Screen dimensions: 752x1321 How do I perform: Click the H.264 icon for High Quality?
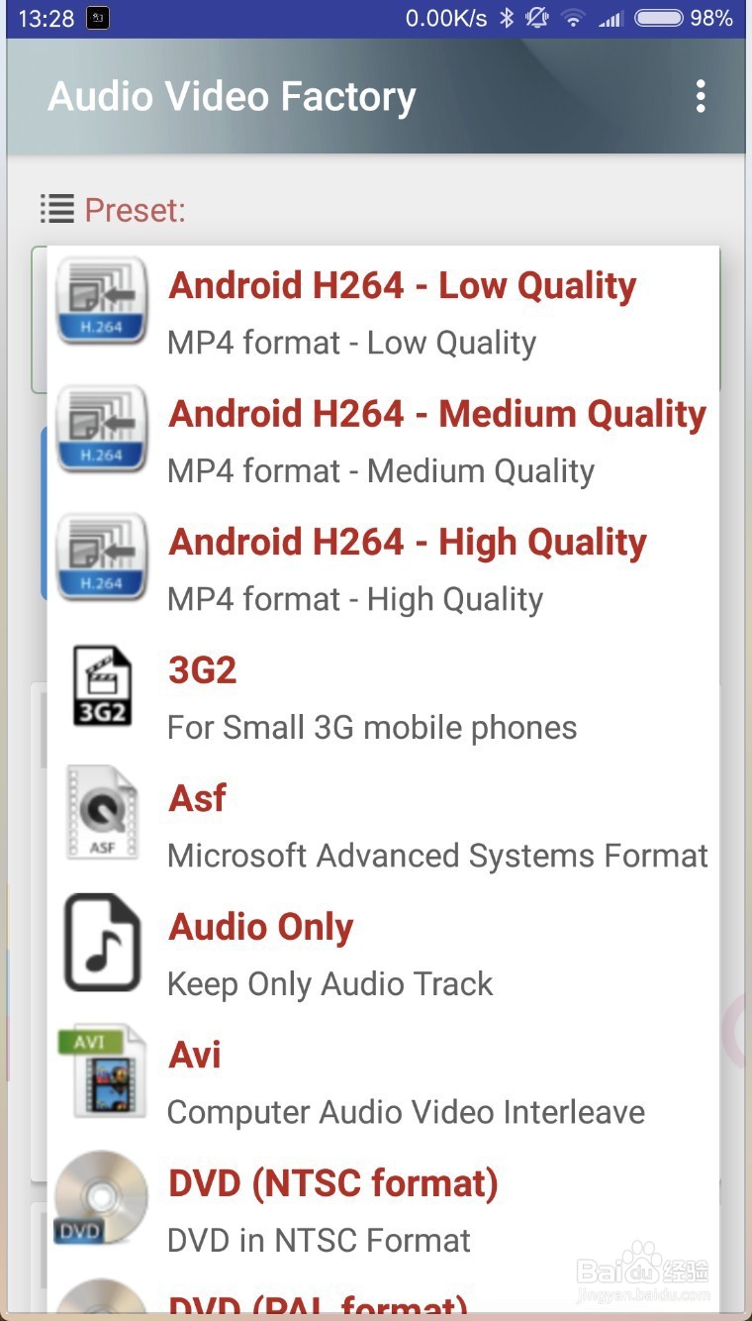(x=102, y=558)
